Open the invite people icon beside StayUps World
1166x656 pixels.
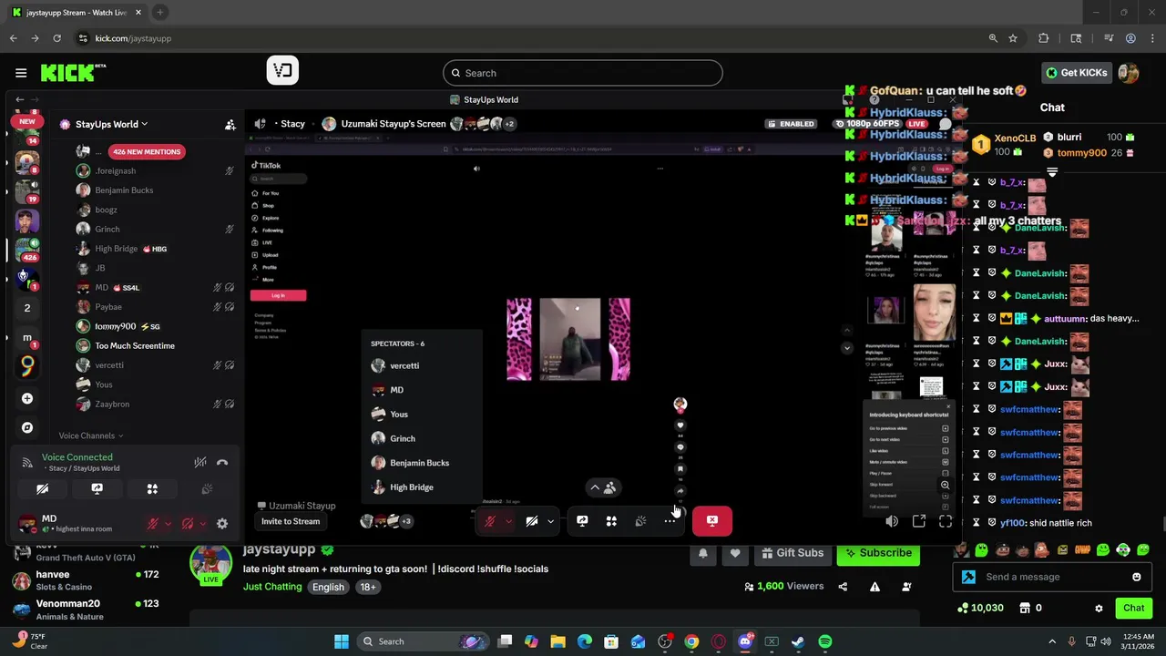pyautogui.click(x=230, y=124)
